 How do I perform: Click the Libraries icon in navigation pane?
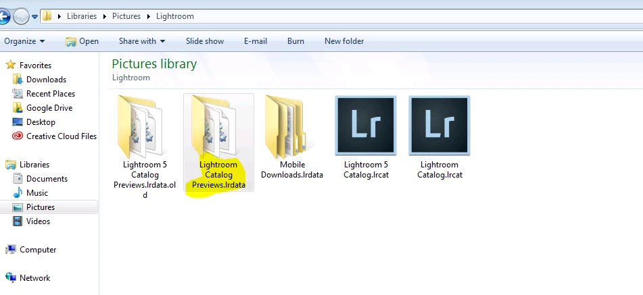pos(11,165)
